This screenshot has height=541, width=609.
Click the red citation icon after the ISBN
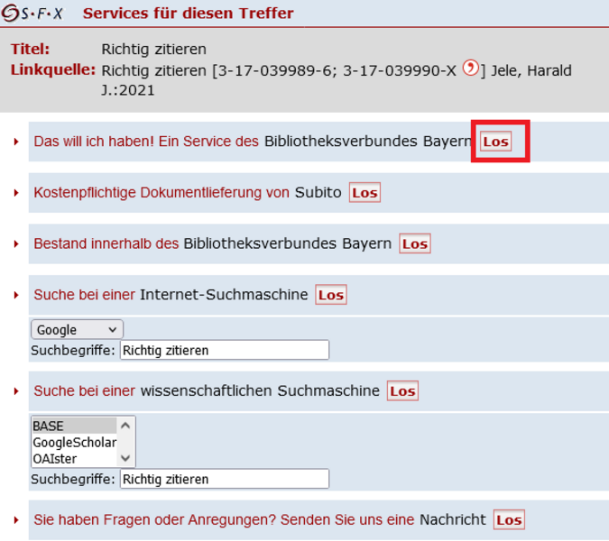tap(470, 69)
